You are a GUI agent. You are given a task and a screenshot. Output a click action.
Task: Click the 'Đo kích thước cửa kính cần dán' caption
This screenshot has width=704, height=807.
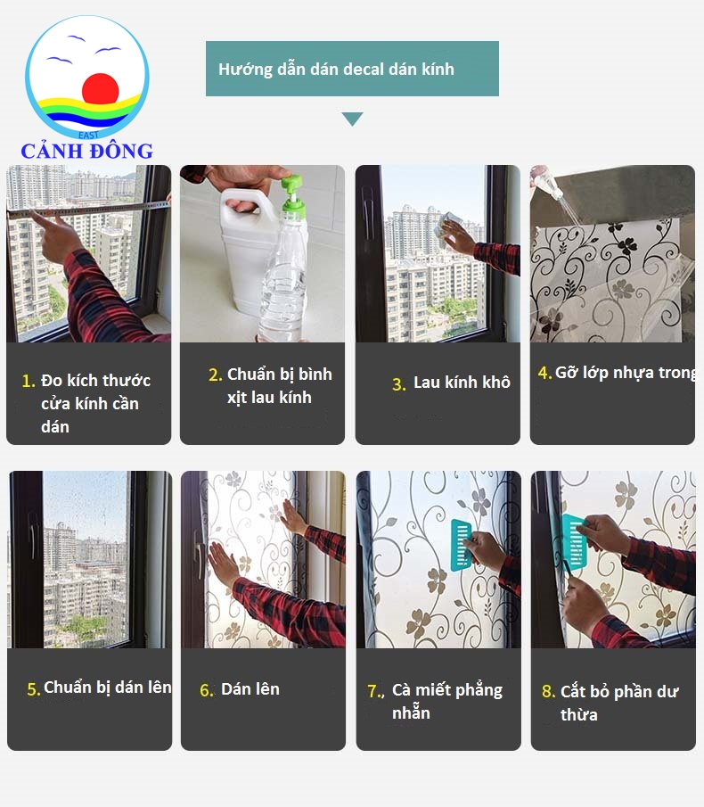(86, 403)
